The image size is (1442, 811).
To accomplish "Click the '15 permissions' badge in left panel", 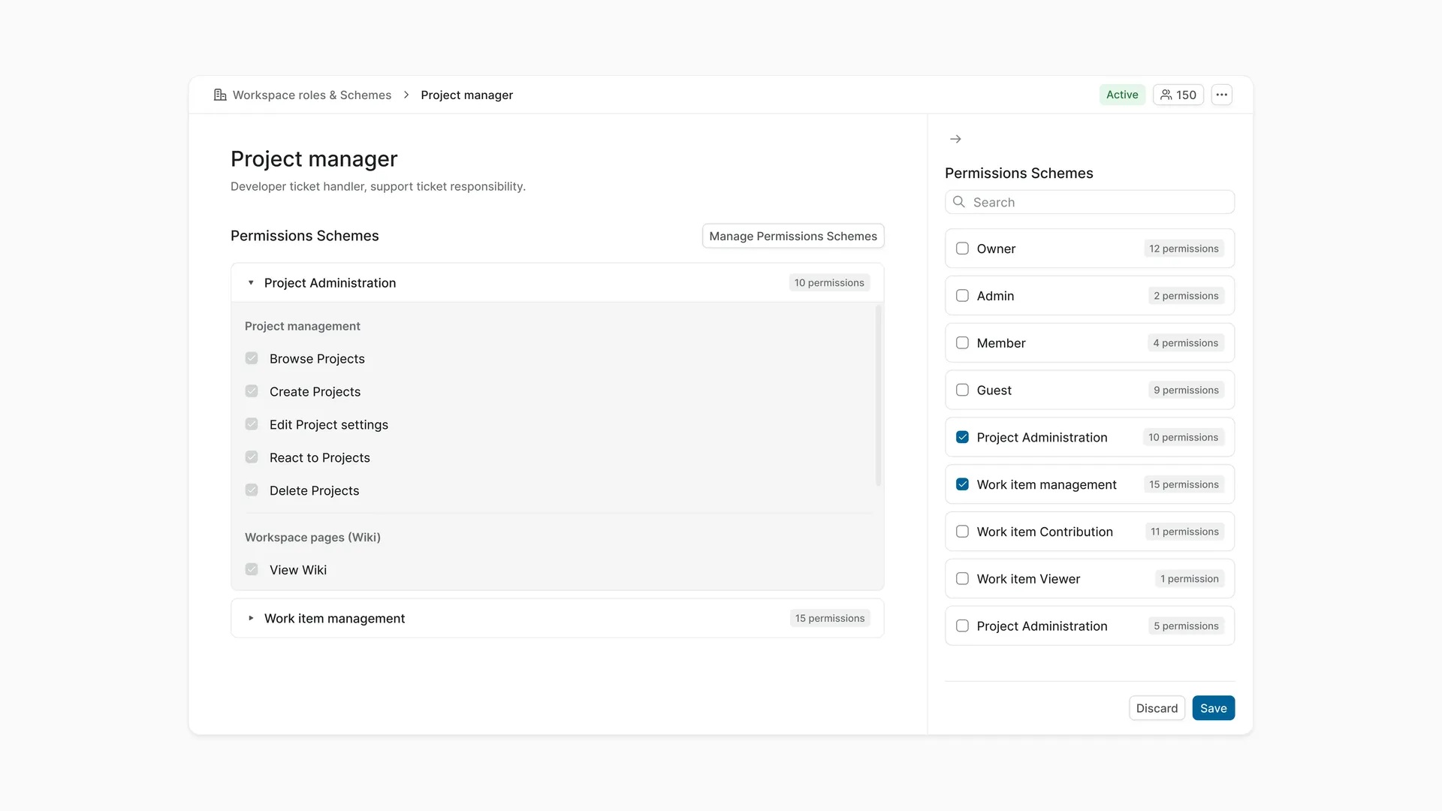I will [x=829, y=618].
